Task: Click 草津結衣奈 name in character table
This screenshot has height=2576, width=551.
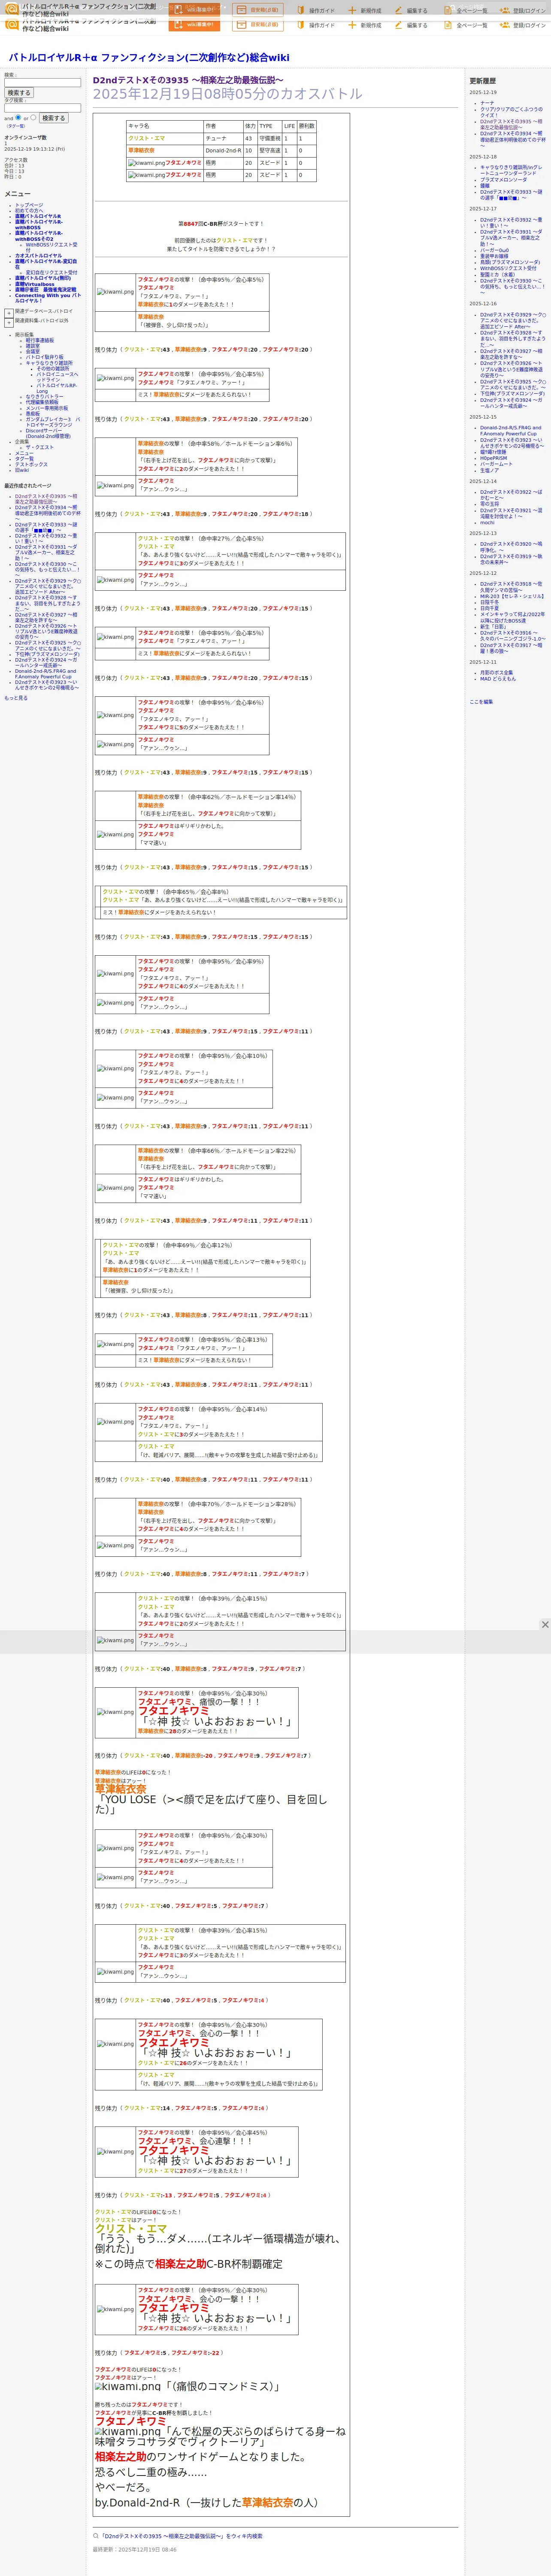Action: [141, 150]
